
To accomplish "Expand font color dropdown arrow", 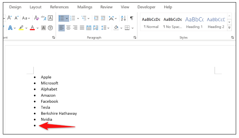I will click(37, 28).
